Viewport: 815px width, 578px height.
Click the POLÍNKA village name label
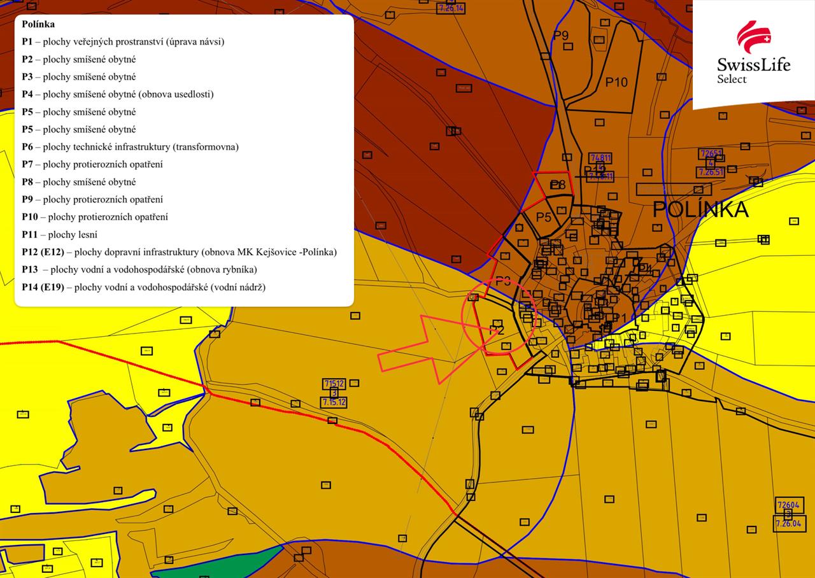tap(700, 209)
